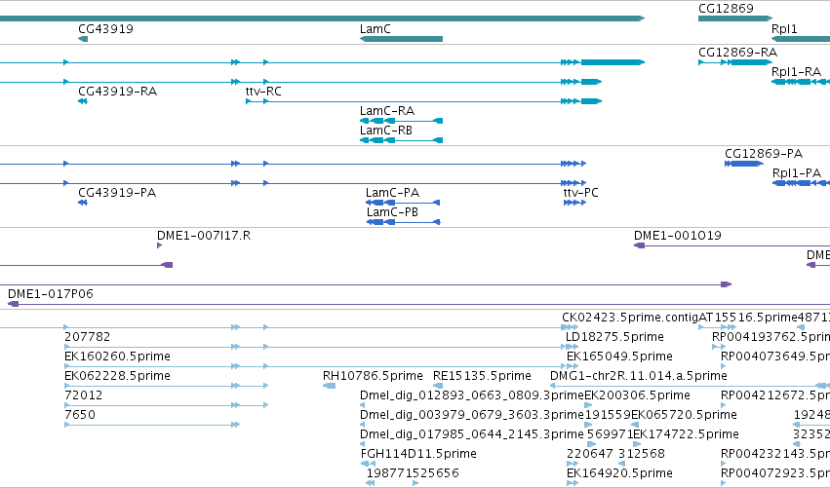
Task: Select the LD18275.5prime EST label
Action: 614,337
